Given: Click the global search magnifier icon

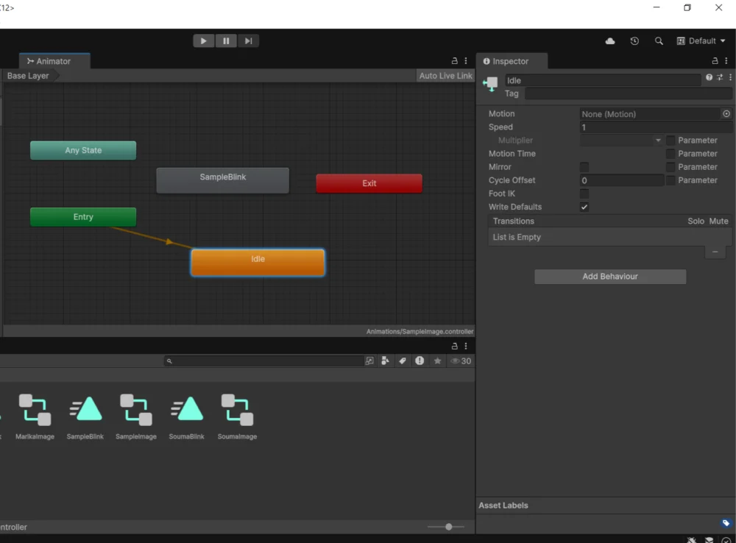Looking at the screenshot, I should click(659, 41).
